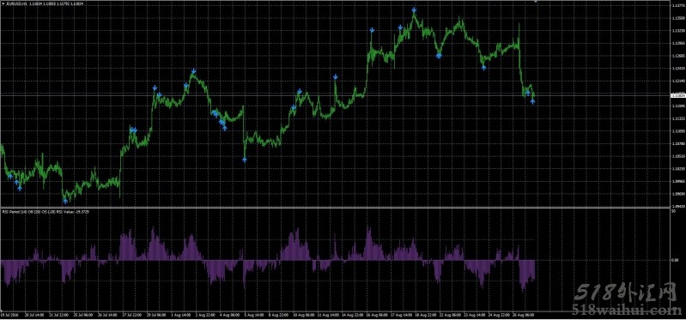Click the 0.00 level label on the RSI scale
This screenshot has width=686, height=320.
point(675,260)
